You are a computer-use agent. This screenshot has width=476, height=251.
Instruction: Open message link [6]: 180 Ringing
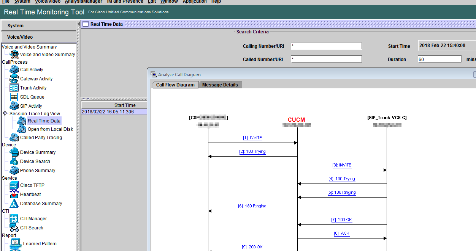252,206
